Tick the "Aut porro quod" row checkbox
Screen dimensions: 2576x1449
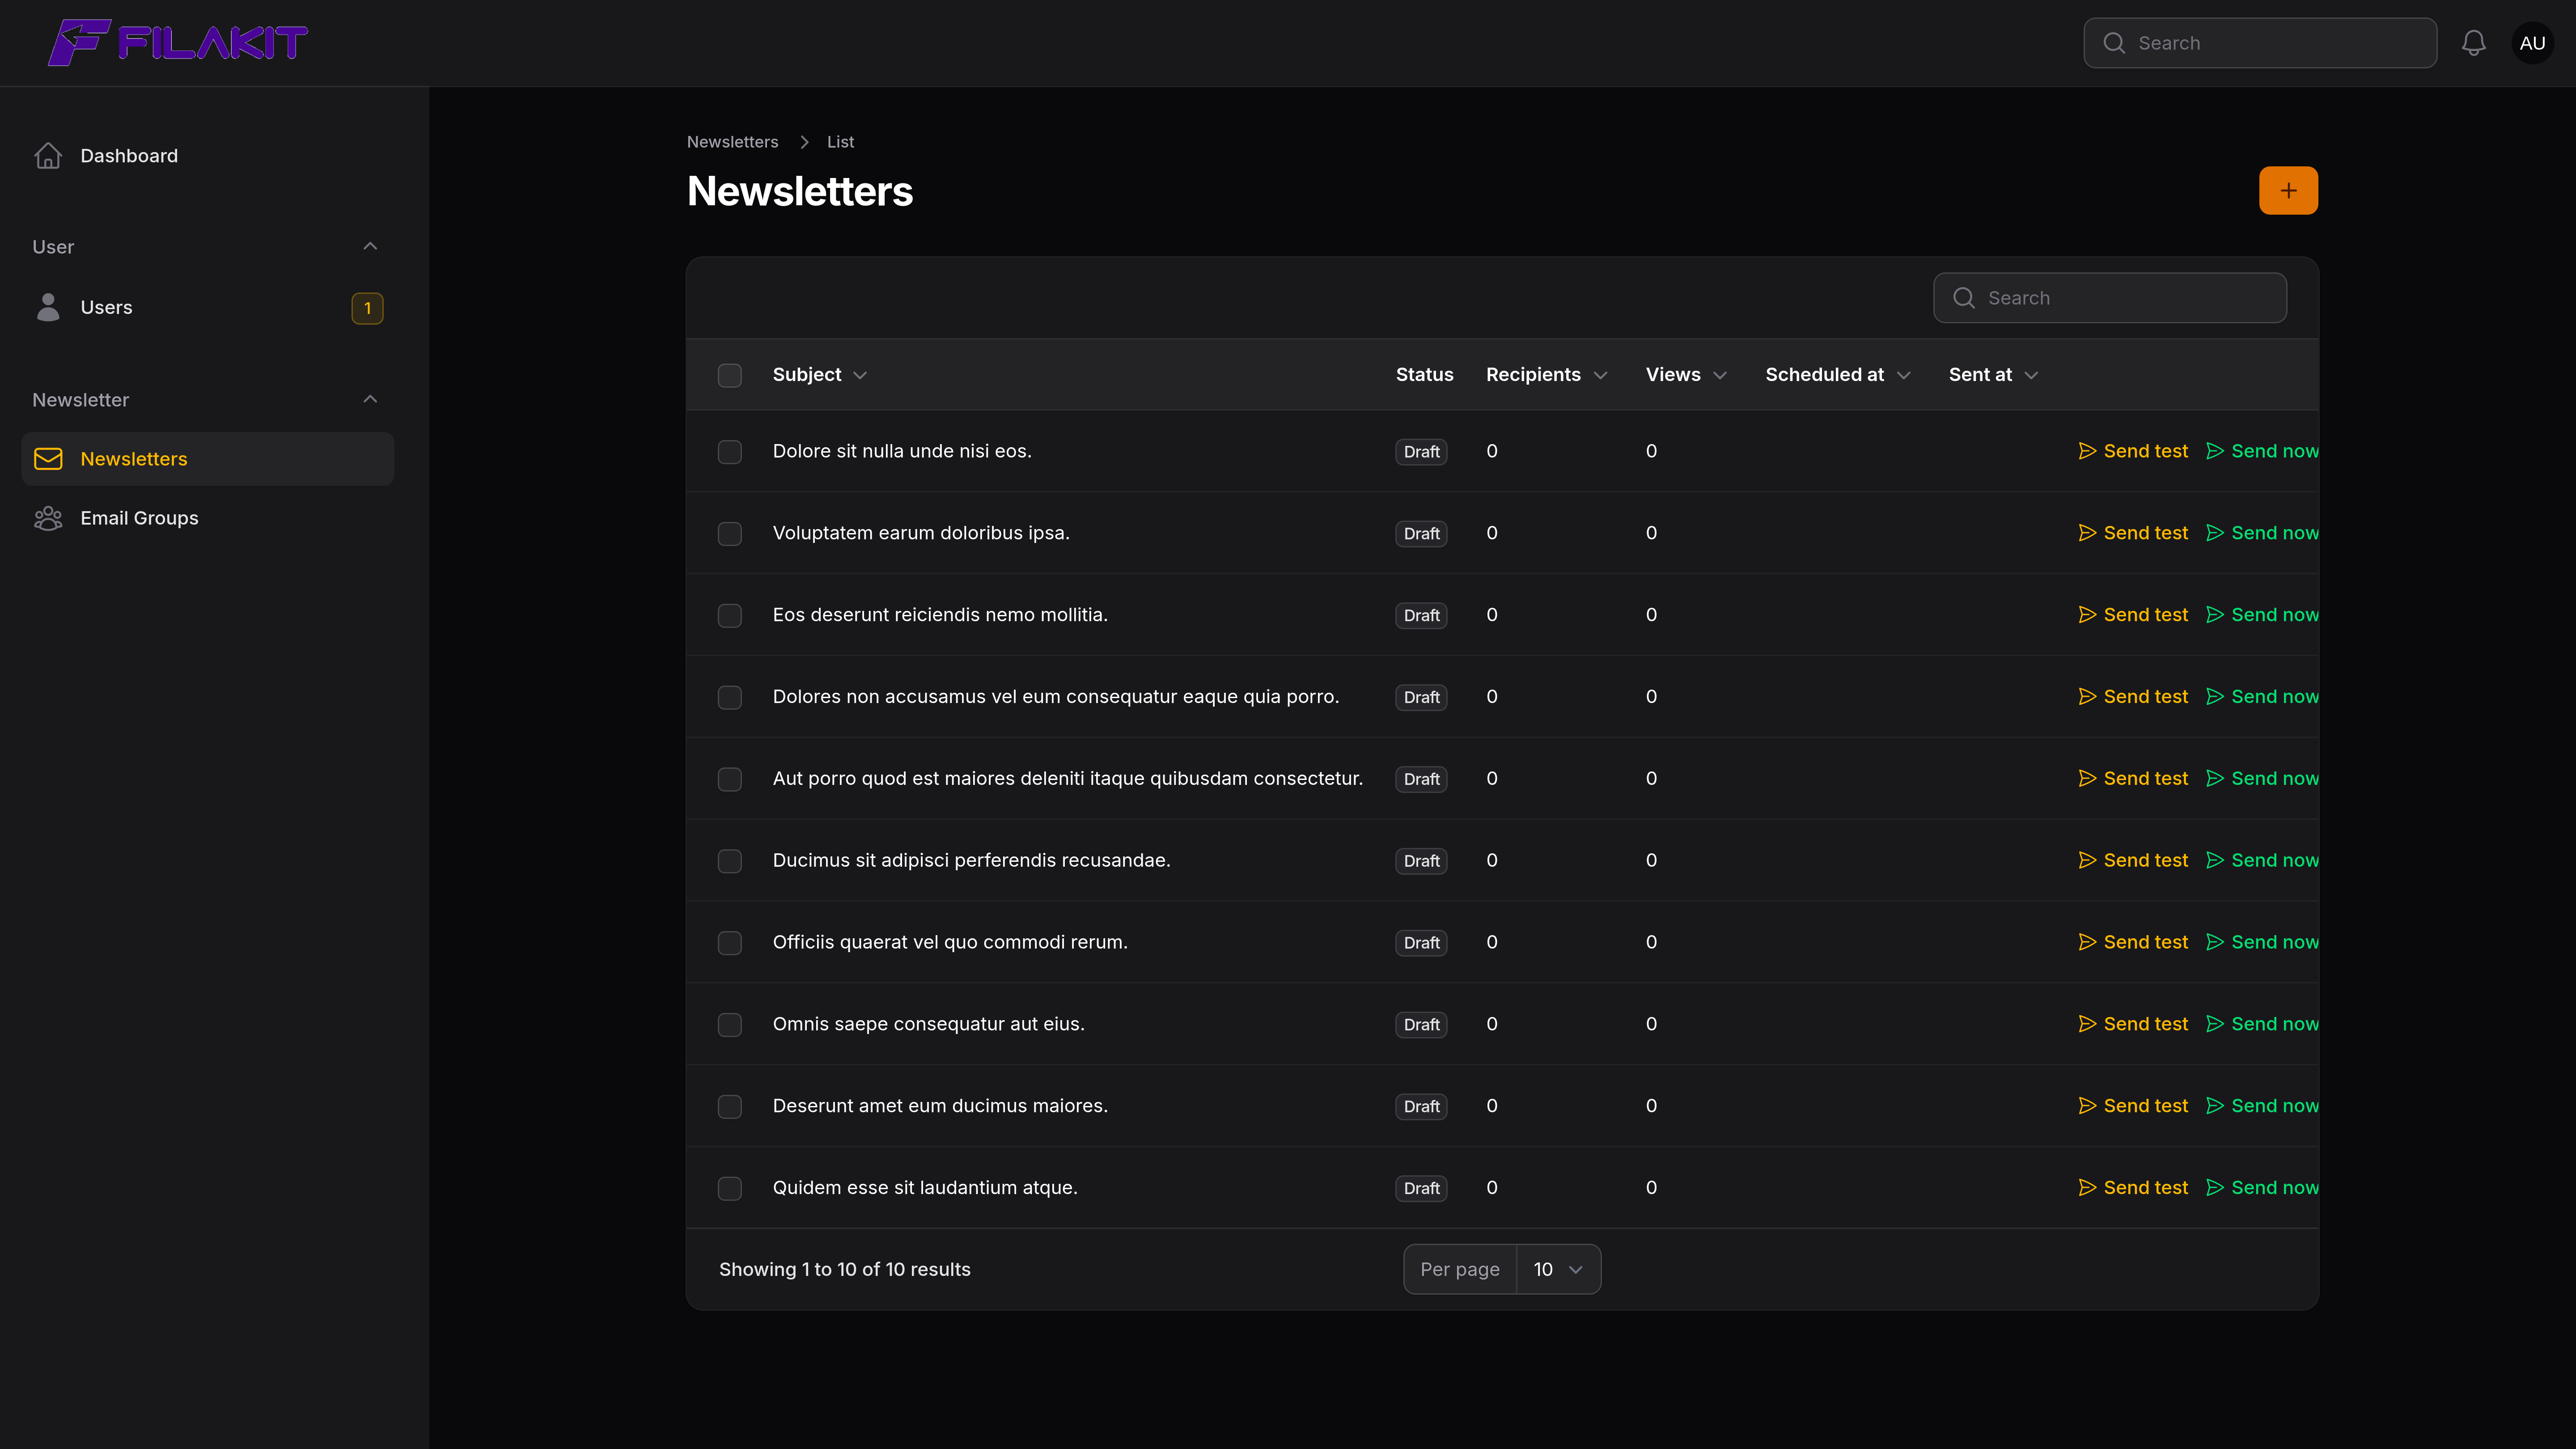coord(730,779)
